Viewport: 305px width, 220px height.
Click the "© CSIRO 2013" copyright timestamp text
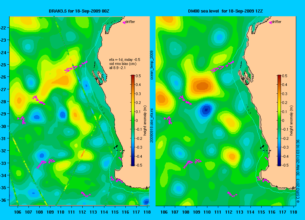coord(298,172)
